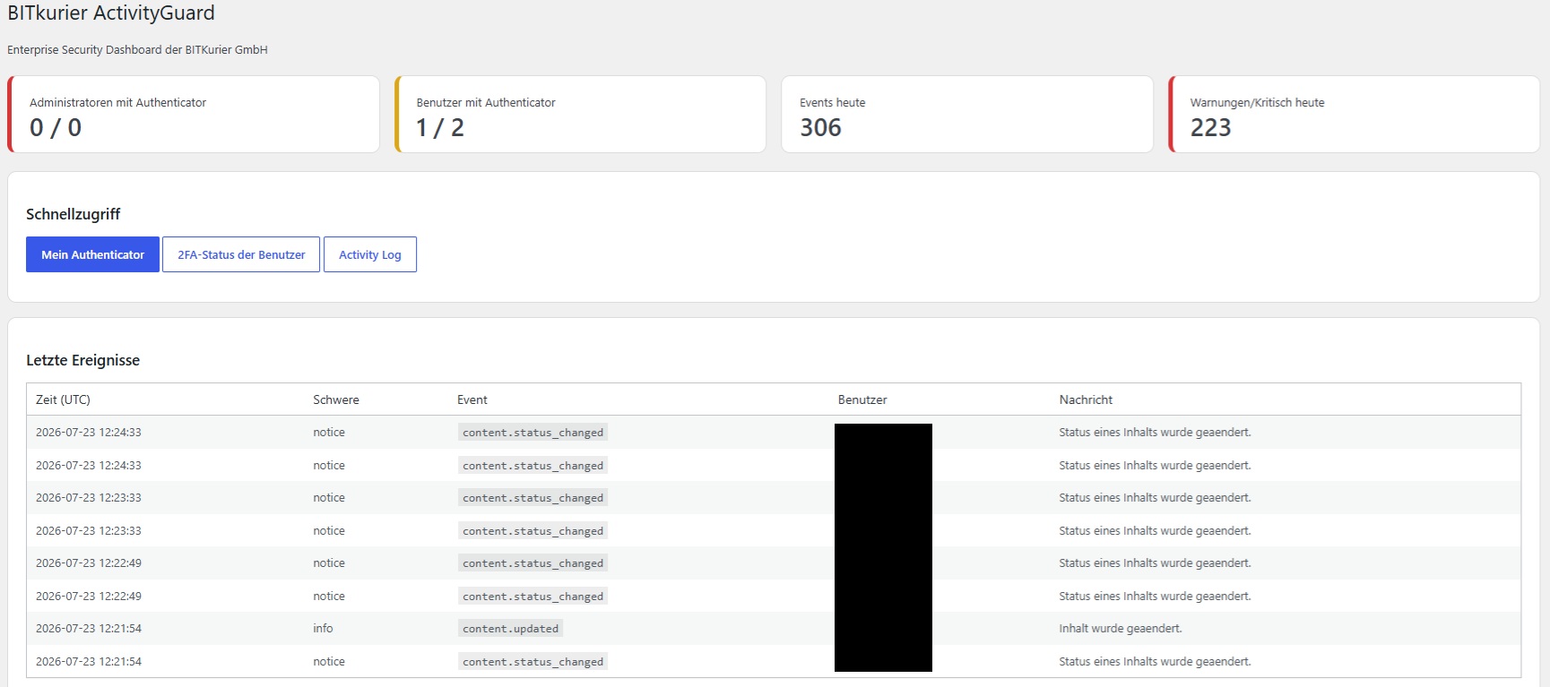Click the Schnellzugriff heading
Image resolution: width=1550 pixels, height=687 pixels.
tap(73, 214)
